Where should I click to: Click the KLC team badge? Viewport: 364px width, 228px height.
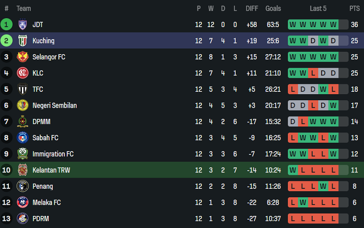(22, 73)
